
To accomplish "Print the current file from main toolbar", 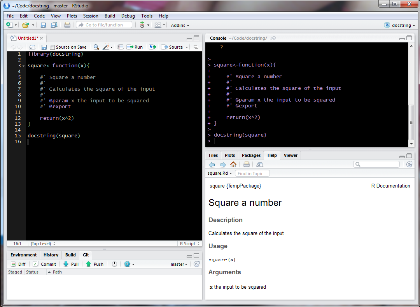I will [67, 25].
